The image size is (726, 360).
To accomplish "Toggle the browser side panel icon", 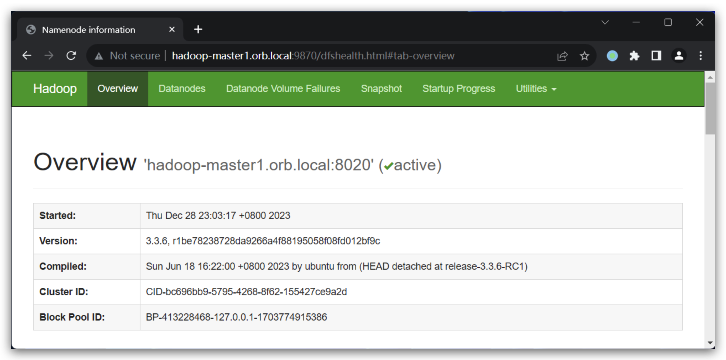I will click(x=656, y=56).
